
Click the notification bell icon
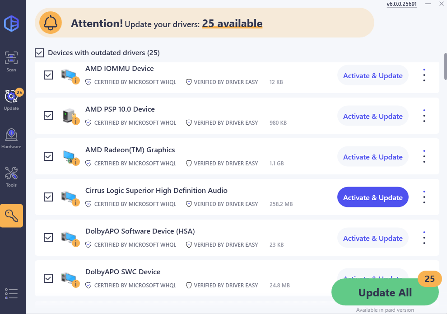tap(51, 23)
